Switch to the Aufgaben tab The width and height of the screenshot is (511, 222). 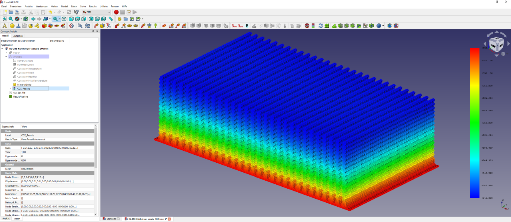tap(18, 36)
